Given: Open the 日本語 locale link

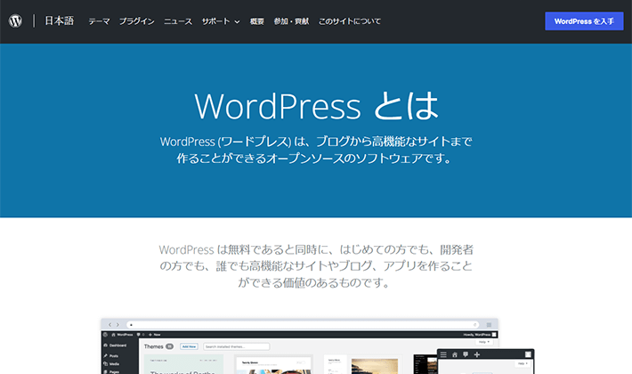Looking at the screenshot, I should tap(60, 21).
